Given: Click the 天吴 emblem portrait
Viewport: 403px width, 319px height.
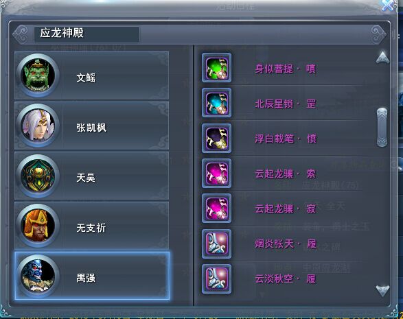Looking at the screenshot, I should point(38,176).
